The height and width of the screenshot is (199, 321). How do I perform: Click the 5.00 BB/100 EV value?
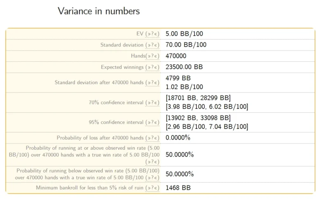pyautogui.click(x=184, y=34)
